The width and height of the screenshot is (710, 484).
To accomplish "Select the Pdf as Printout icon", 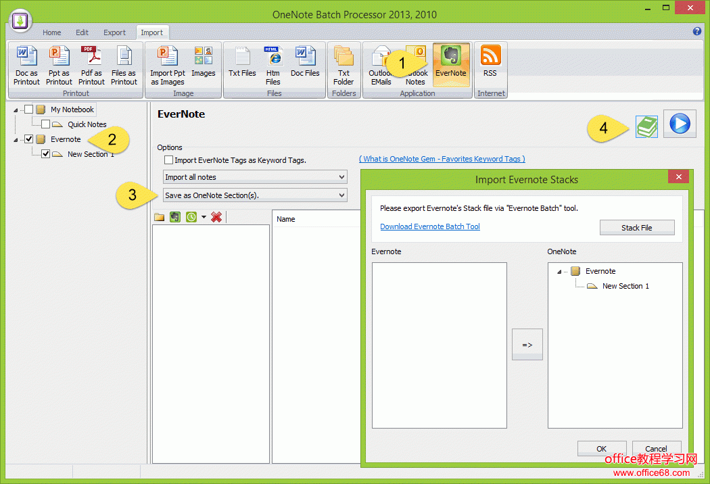I will [91, 64].
